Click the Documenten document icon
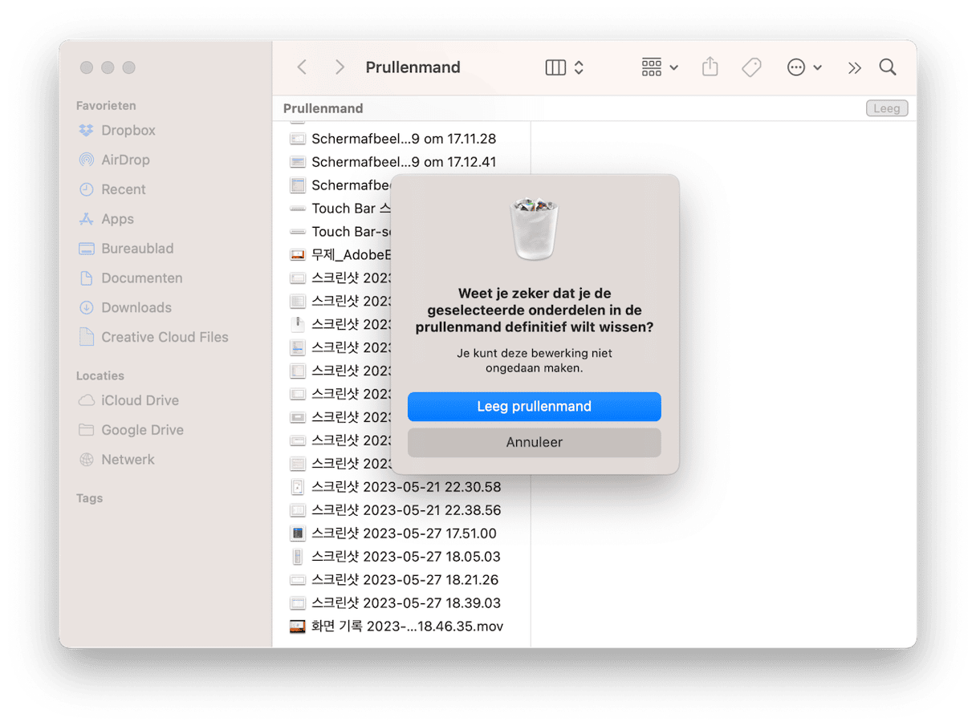The image size is (976, 726). click(x=87, y=278)
